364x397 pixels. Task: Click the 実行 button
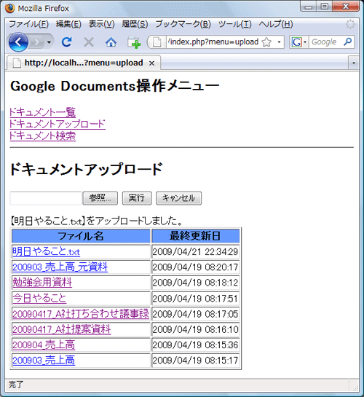pyautogui.click(x=137, y=198)
